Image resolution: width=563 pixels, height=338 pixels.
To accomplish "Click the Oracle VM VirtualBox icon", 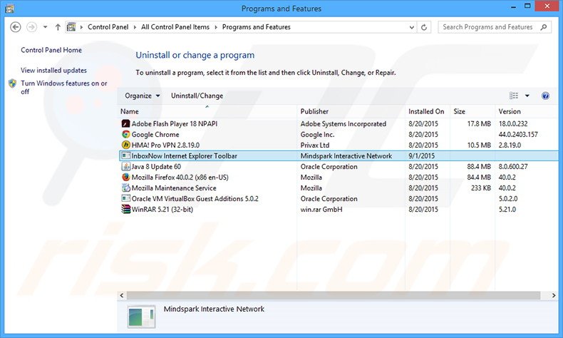I will tap(125, 199).
